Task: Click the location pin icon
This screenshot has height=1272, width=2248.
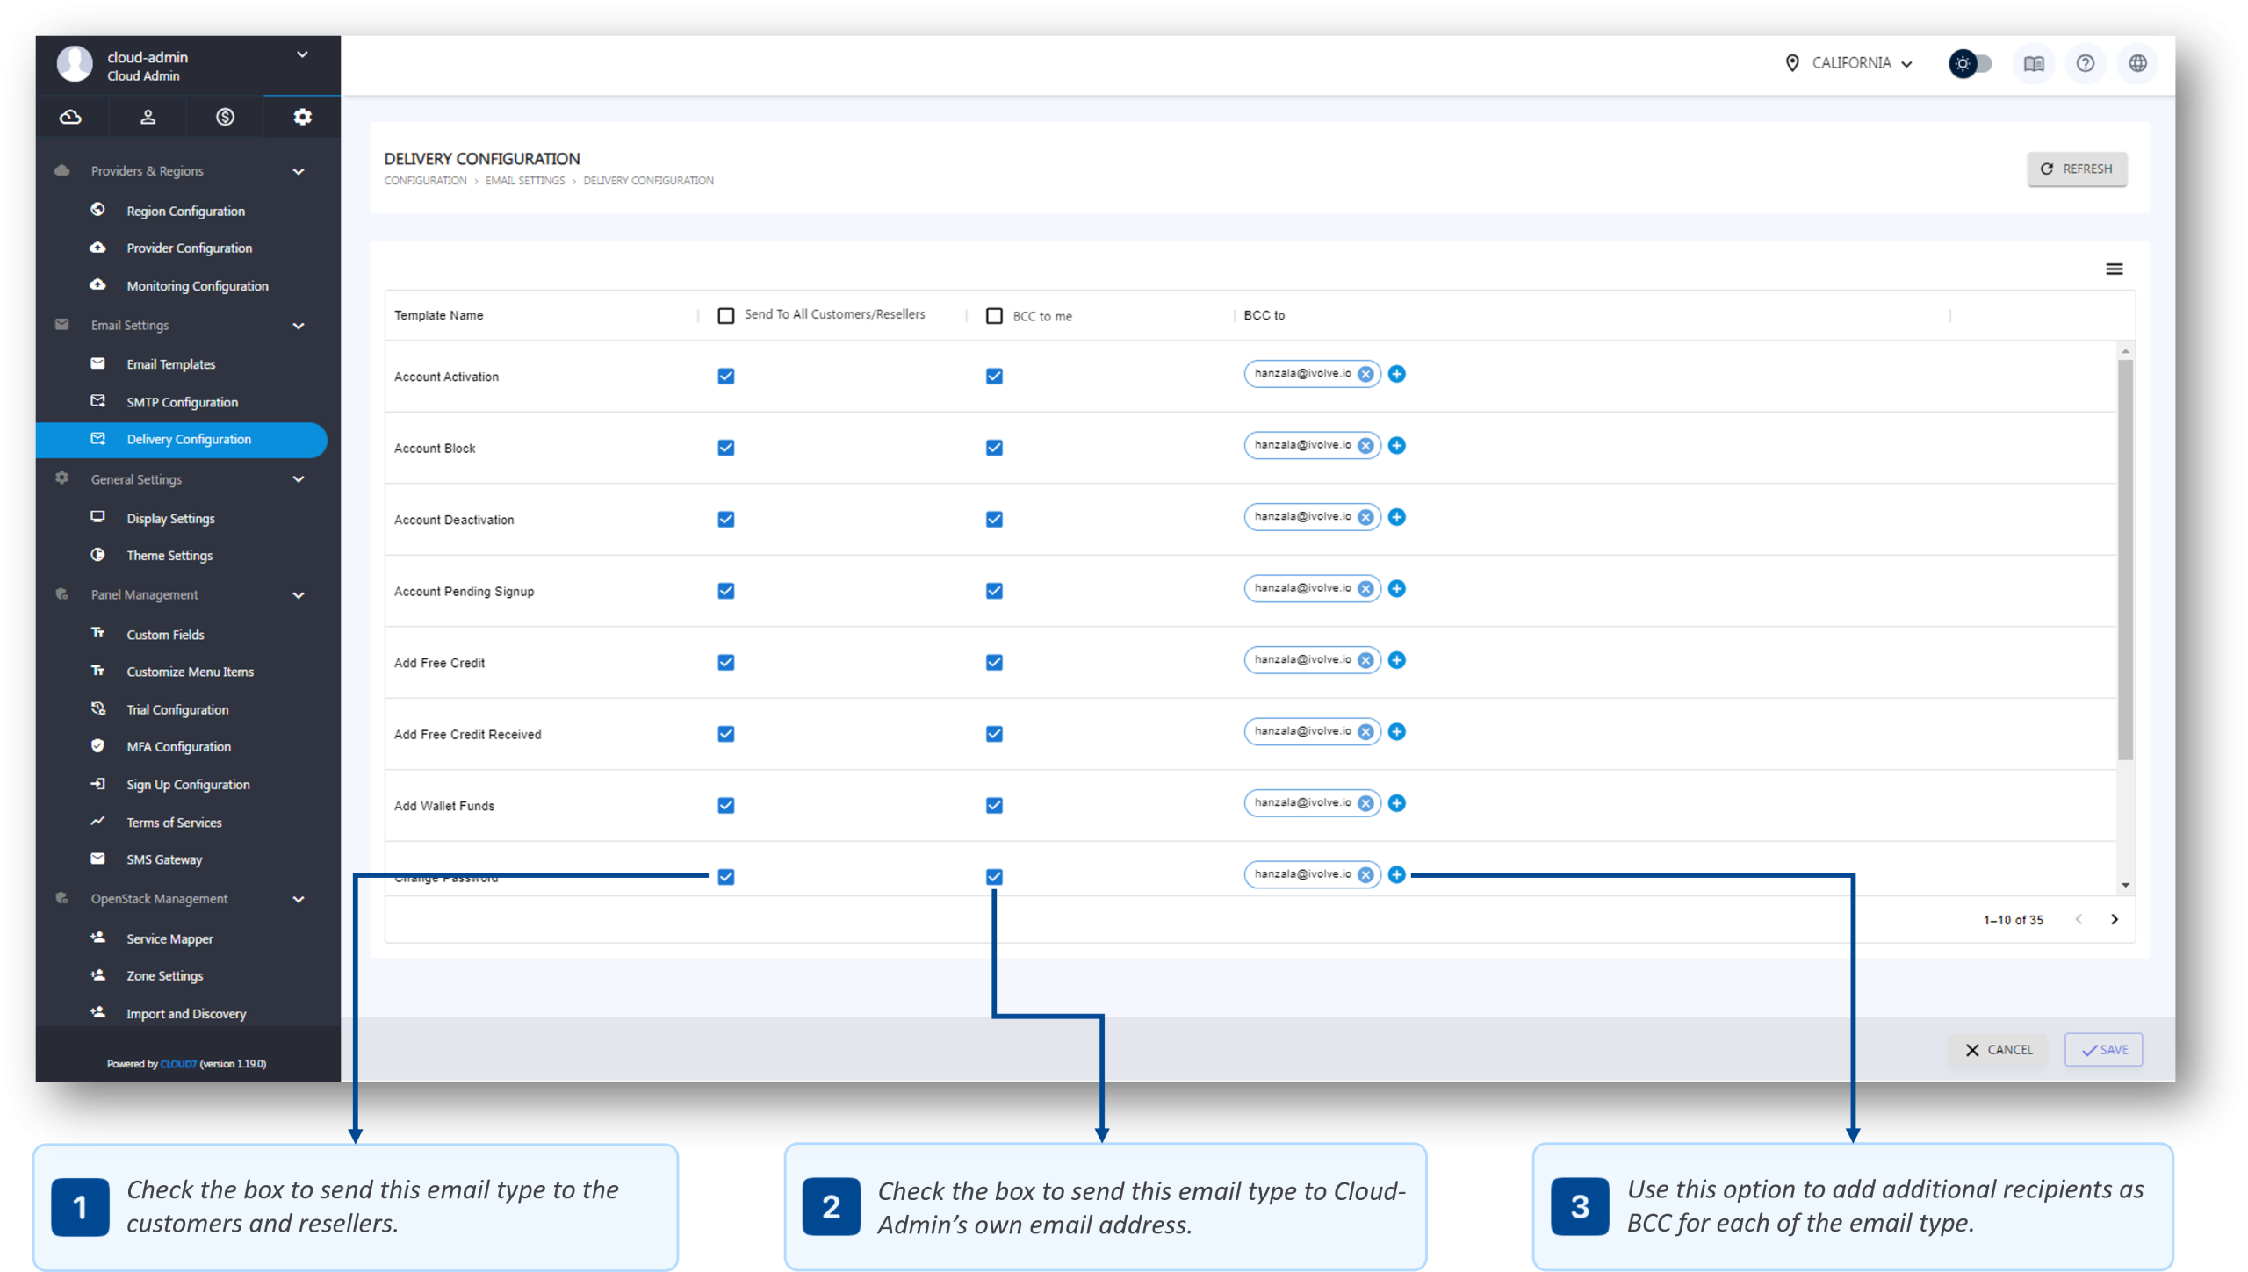Action: tap(1792, 63)
